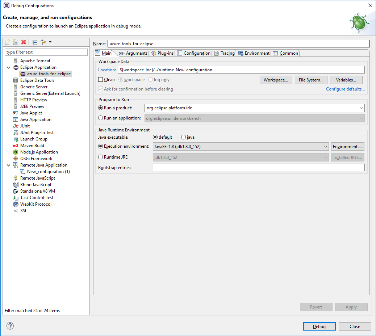Click the Rhino JavaScript icon

tap(16, 185)
